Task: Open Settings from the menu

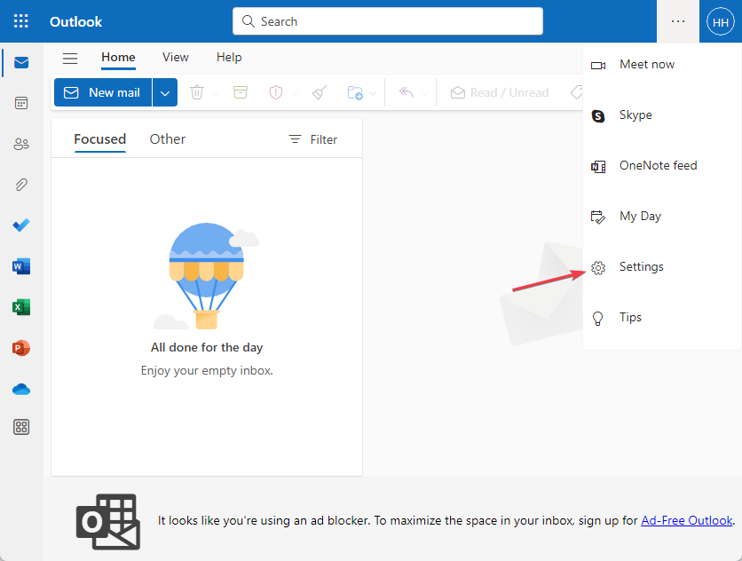Action: 661,267
